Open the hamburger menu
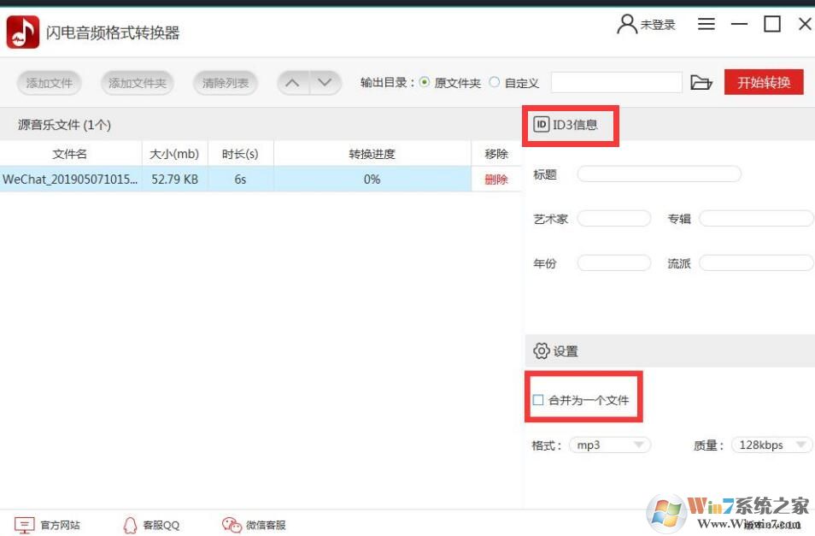 (706, 23)
